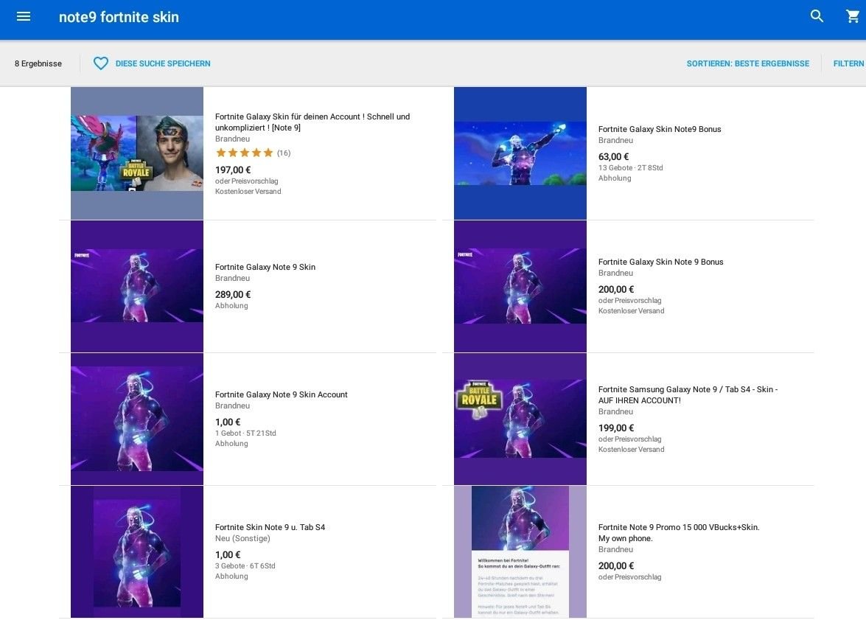Screen dimensions: 866x620
Task: Open listing 'Fortnite Galaxy Skin Note 9 Bonus'
Action: 660,262
